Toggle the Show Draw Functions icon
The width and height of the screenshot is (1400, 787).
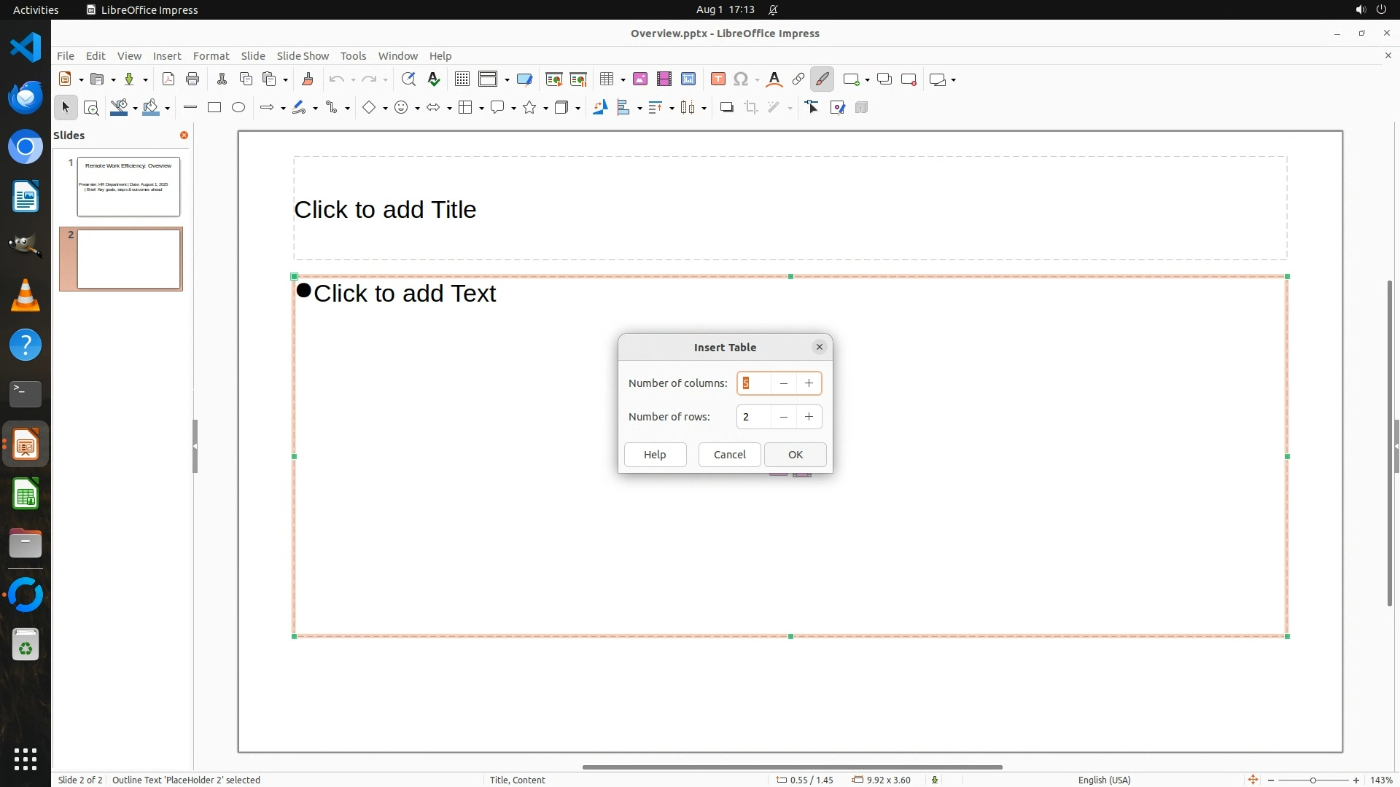tap(822, 79)
